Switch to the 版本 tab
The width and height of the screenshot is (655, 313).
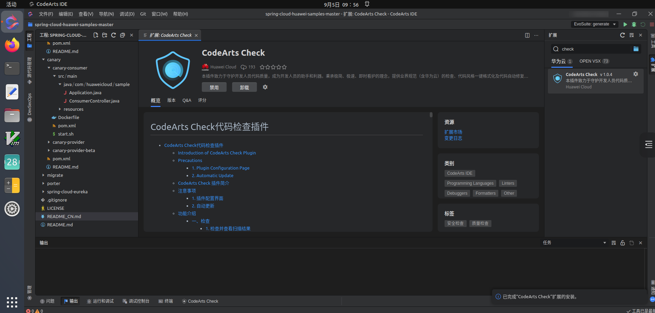(x=171, y=100)
